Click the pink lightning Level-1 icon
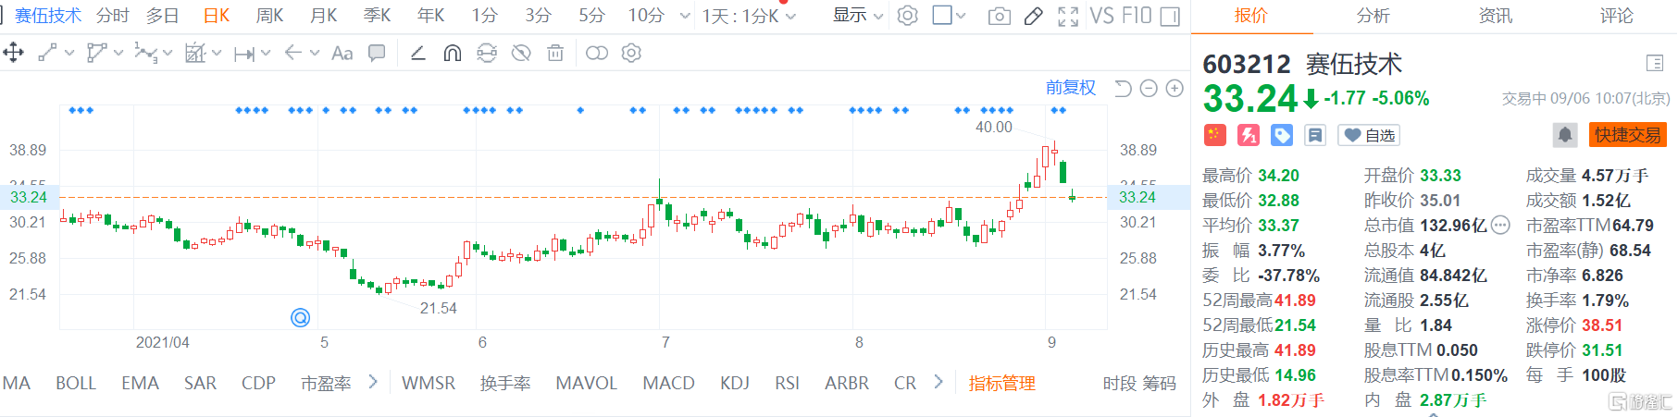This screenshot has height=417, width=1678. point(1249,135)
